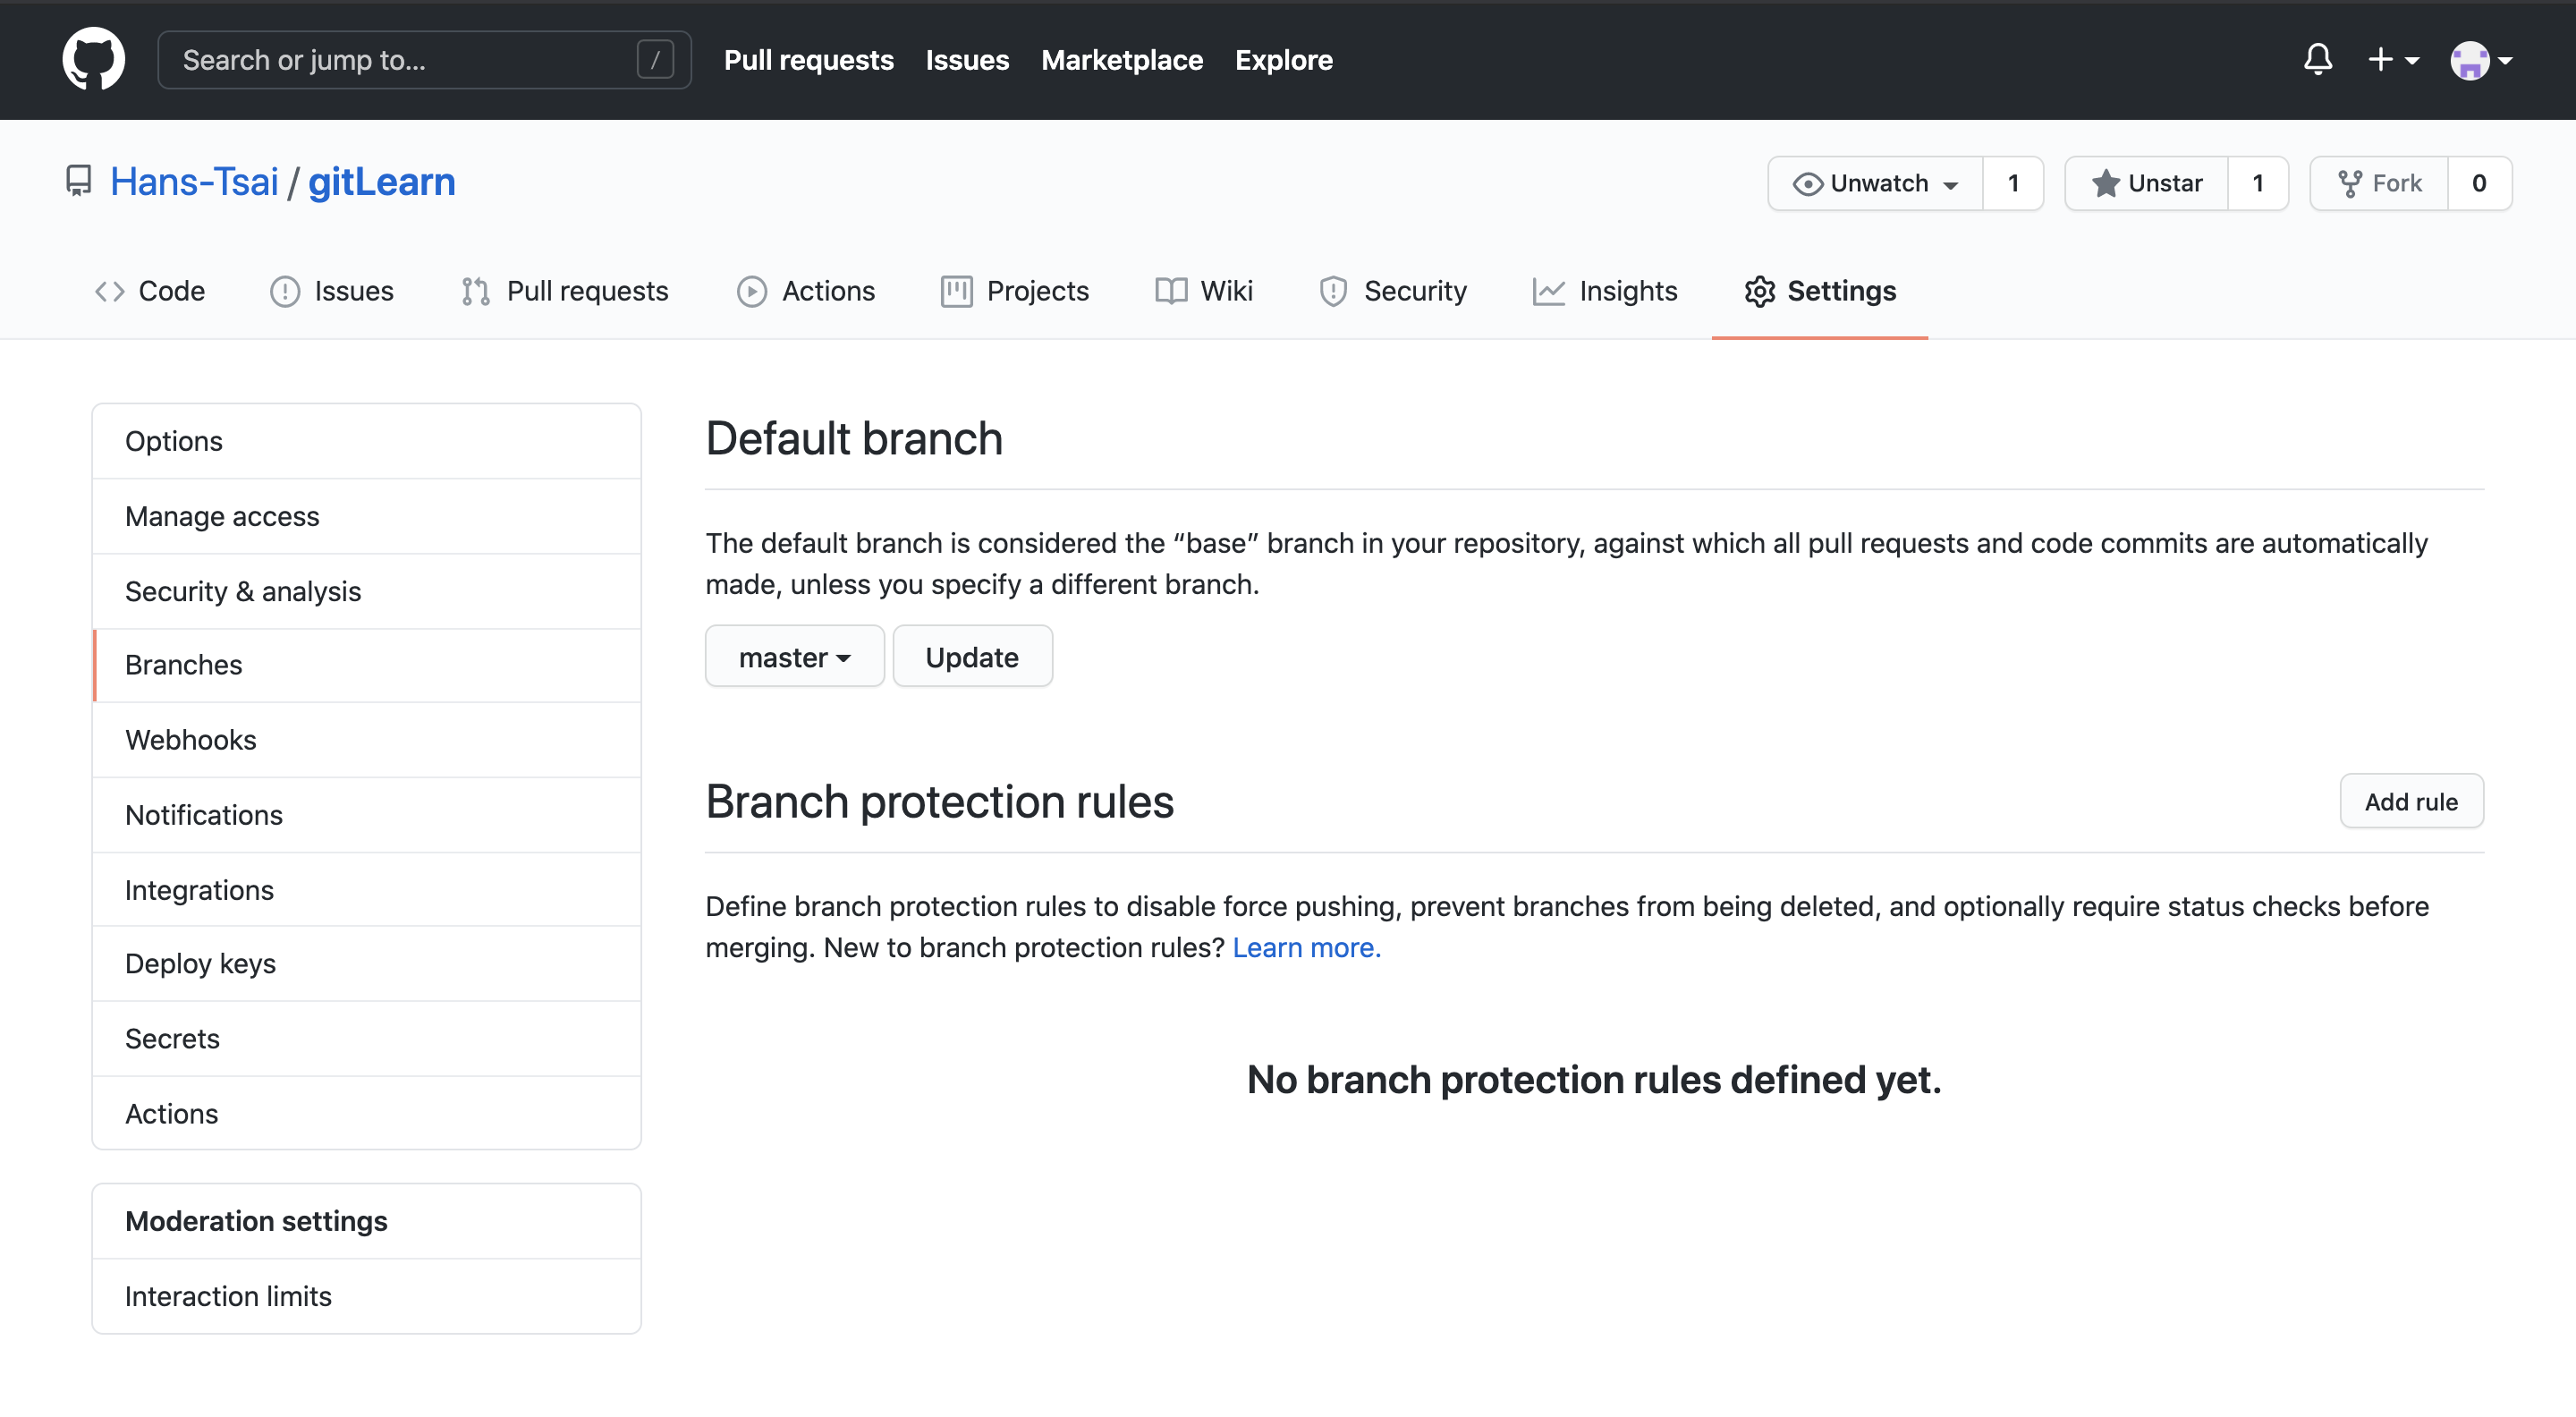
Task: Click the GitHub Octocat logo
Action: pos(93,59)
